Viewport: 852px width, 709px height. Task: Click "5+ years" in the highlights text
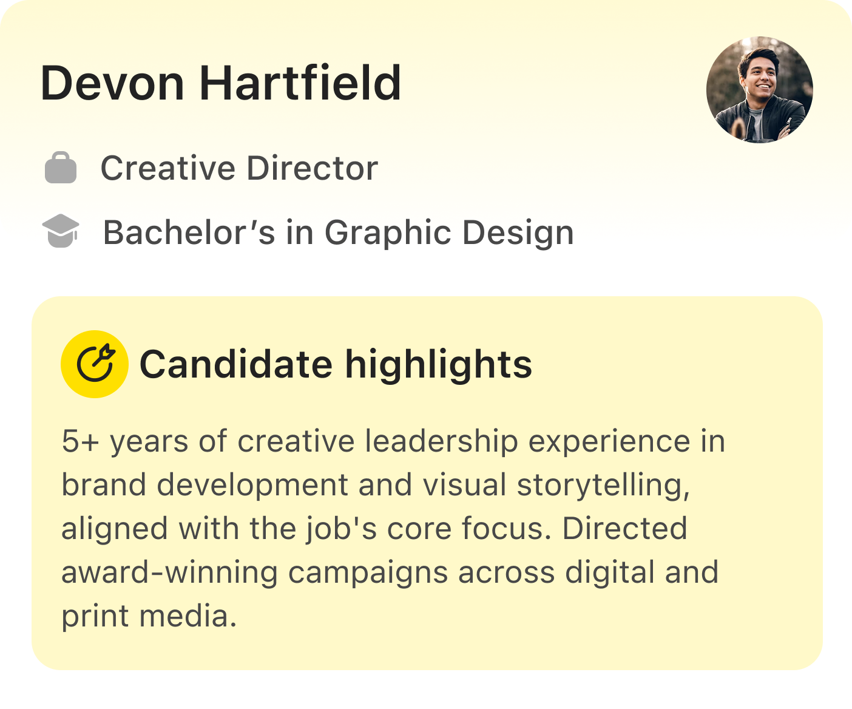click(x=125, y=441)
